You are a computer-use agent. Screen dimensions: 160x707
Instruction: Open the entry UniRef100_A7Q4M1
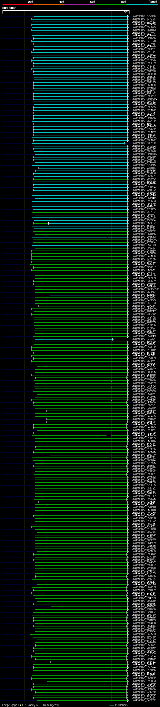pyautogui.click(x=143, y=317)
